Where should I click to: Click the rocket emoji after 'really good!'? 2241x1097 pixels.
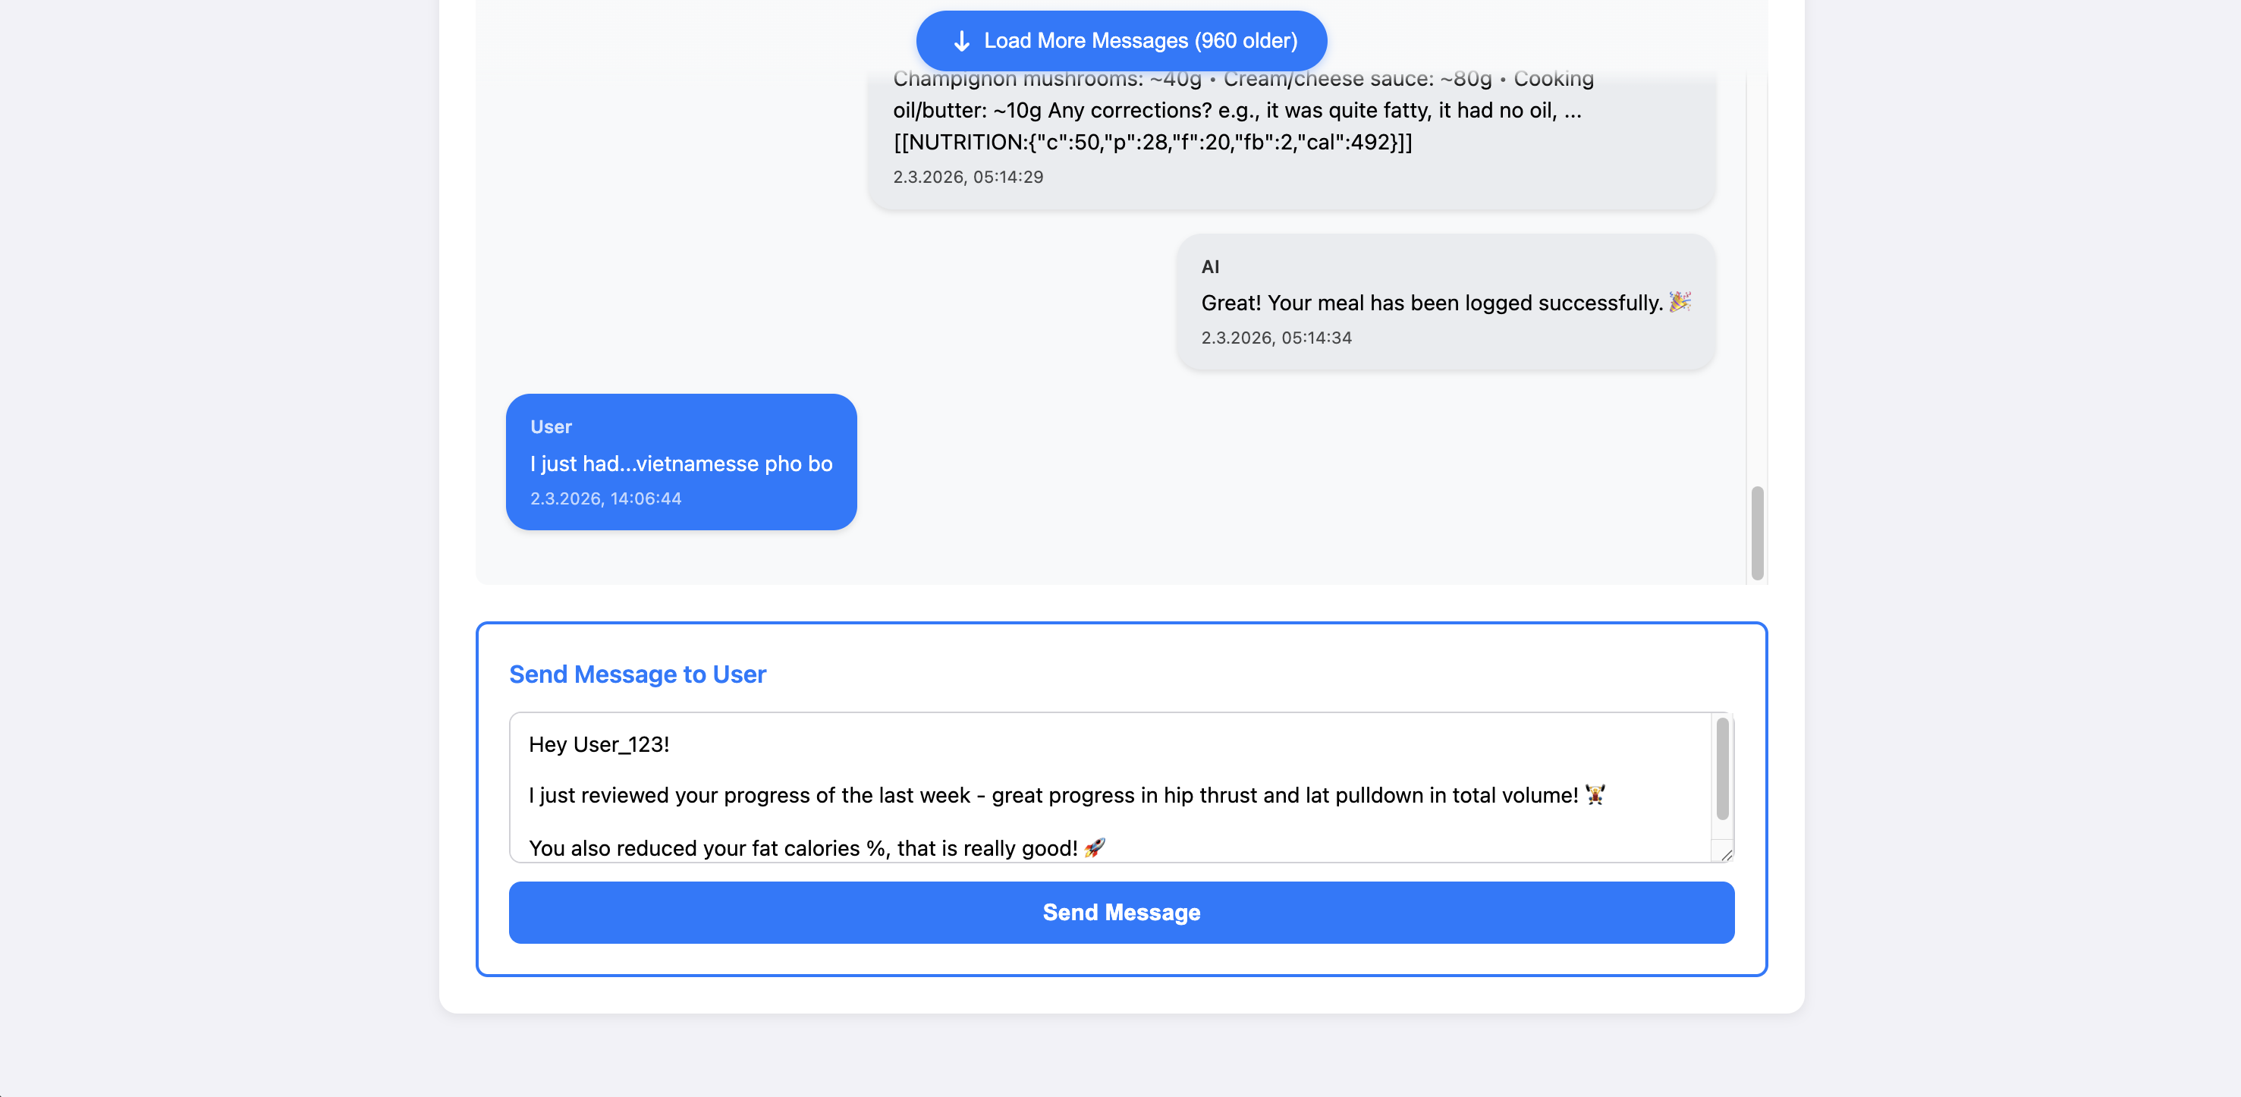pos(1095,848)
